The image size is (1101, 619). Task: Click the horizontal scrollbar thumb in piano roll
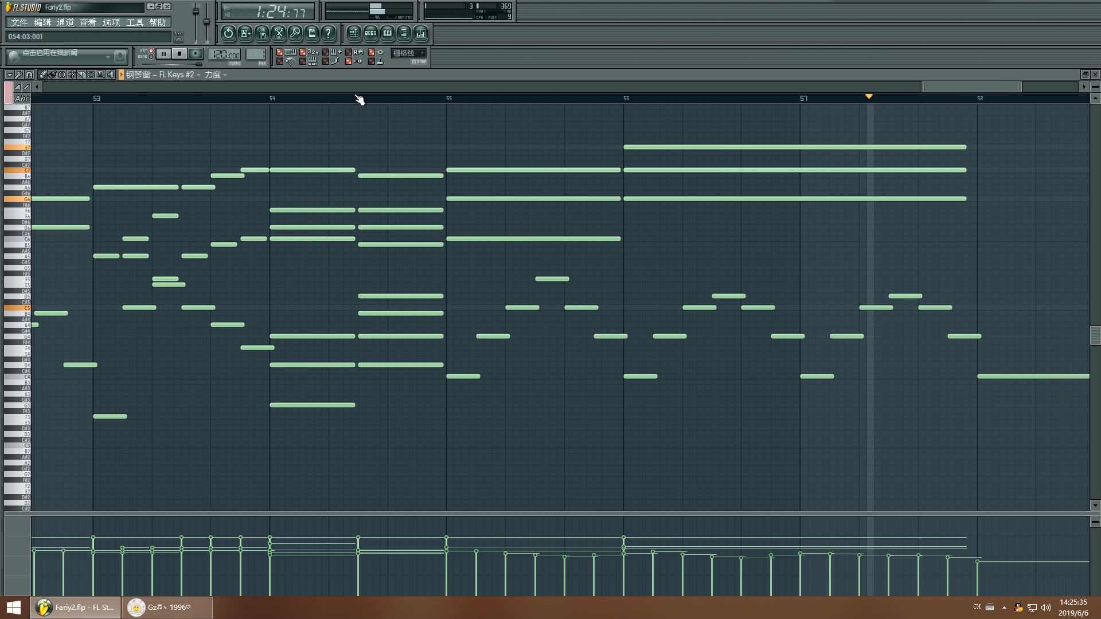(x=971, y=87)
